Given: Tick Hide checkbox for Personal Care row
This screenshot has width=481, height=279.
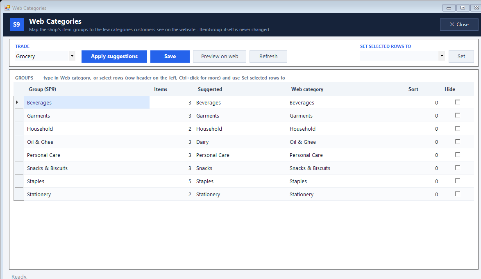Looking at the screenshot, I should (458, 154).
